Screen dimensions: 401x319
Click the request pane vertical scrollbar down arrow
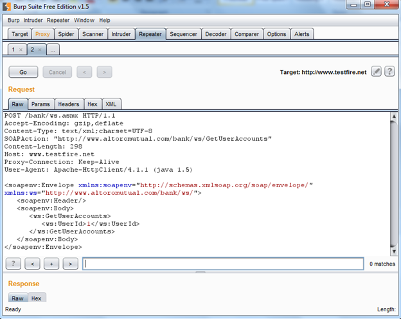coord(393,250)
